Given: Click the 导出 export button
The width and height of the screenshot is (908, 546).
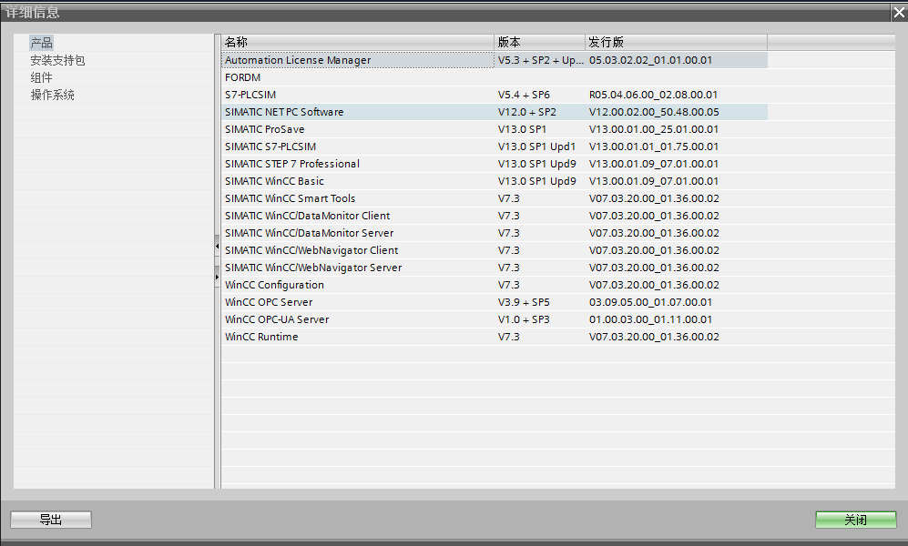Looking at the screenshot, I should (x=51, y=520).
